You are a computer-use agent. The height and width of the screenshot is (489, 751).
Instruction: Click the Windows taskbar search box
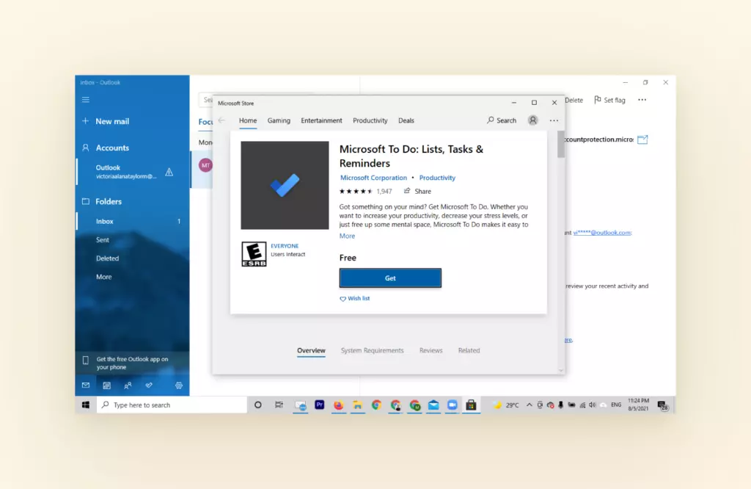click(x=172, y=405)
